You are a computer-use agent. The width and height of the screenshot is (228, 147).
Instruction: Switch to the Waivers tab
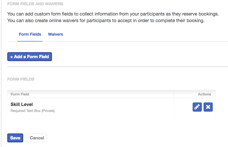coord(55,34)
